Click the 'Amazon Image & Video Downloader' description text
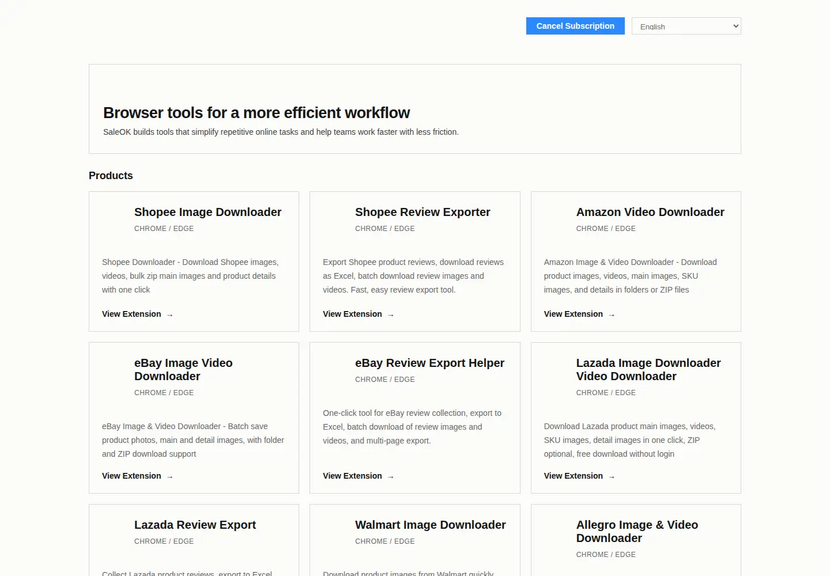The width and height of the screenshot is (830, 576). tap(630, 276)
